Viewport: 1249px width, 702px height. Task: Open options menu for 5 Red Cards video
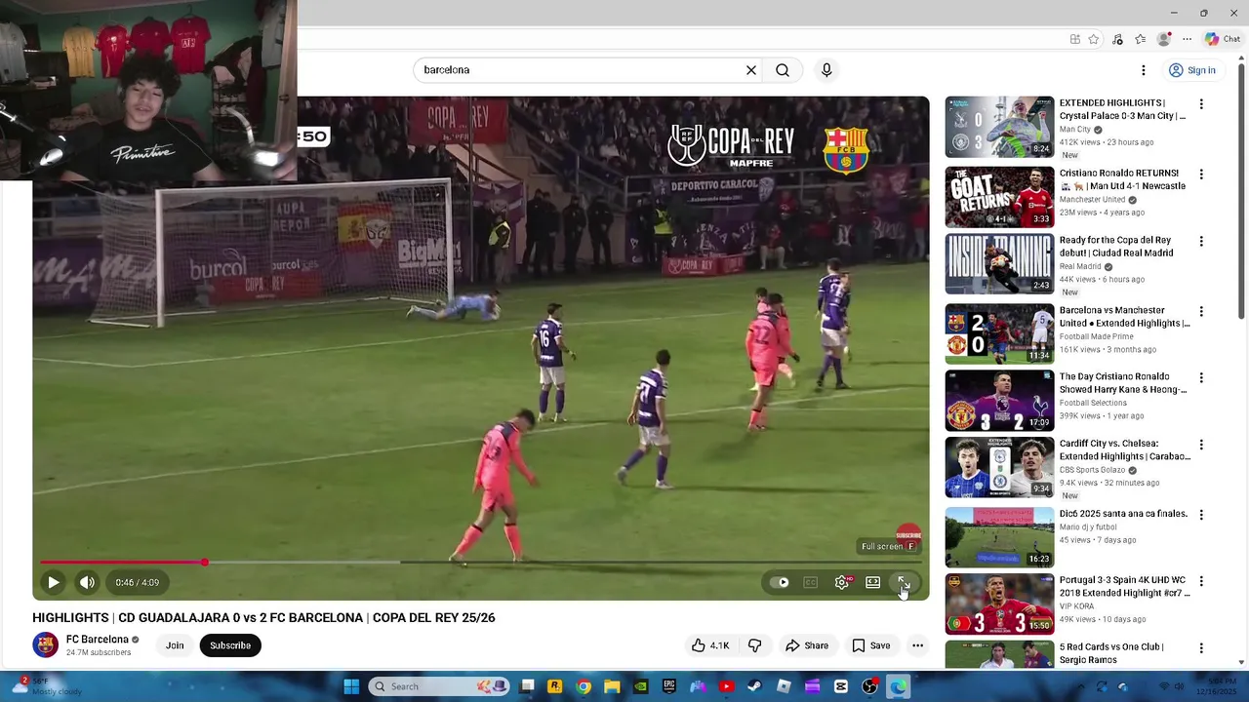[1201, 648]
